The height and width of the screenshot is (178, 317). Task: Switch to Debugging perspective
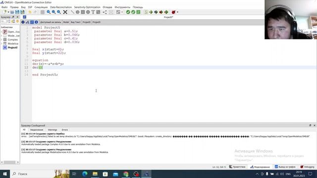[x=307, y=167]
